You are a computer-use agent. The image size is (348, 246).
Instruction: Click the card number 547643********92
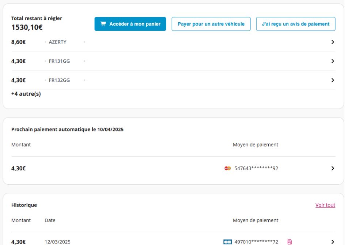tap(256, 168)
